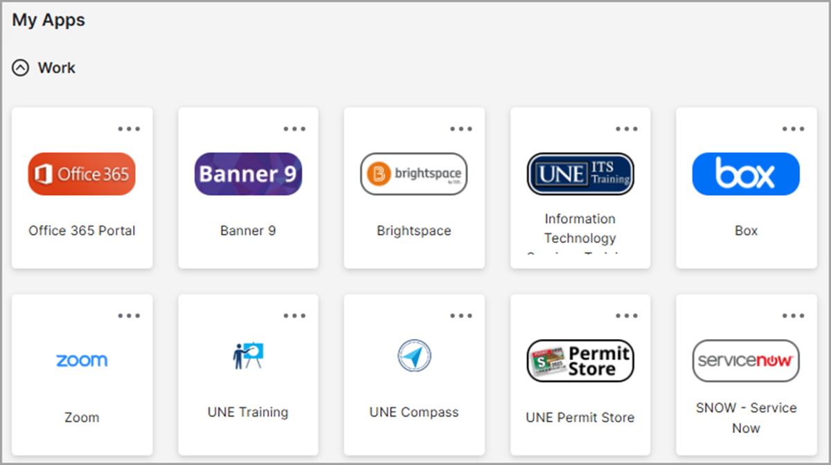Open the UNE Training presenter icon
831x465 pixels.
[248, 356]
